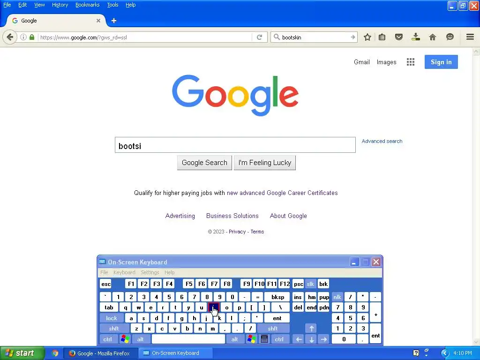480x360 pixels.
Task: Toggle right ctrl key on keyboard
Action: pos(279,339)
